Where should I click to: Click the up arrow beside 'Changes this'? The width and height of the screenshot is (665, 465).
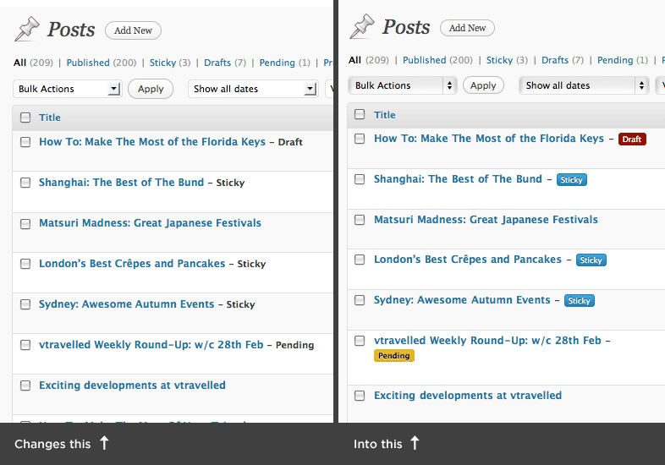[104, 443]
